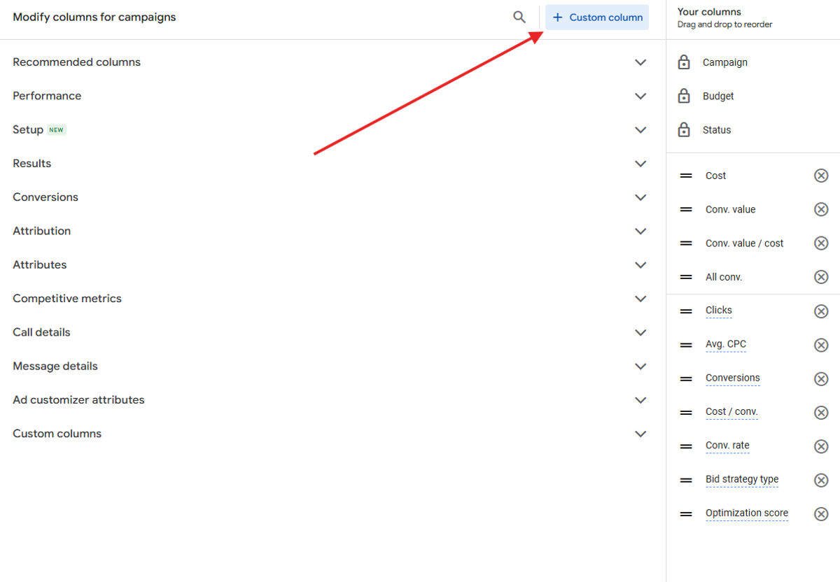Expand the Call details section
Viewport: 840px width, 582px height.
point(640,332)
